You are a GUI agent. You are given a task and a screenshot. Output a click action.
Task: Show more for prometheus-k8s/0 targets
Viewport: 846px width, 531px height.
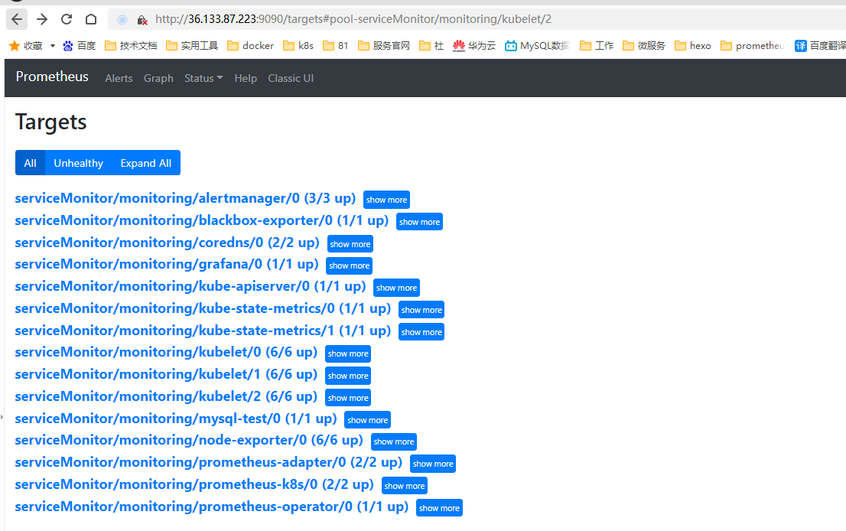click(x=405, y=486)
